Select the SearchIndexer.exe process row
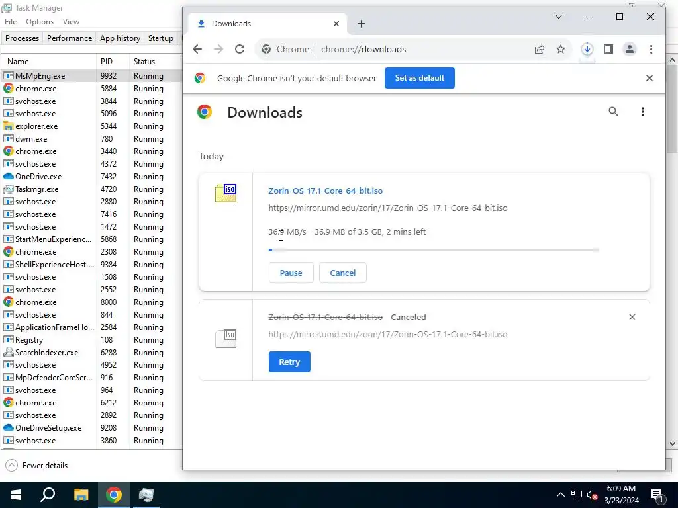Viewport: 678px width, 508px height. (x=91, y=353)
